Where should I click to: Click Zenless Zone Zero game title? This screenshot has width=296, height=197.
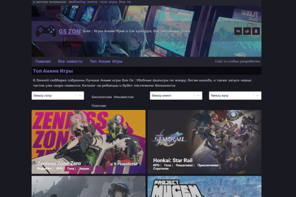pos(59,163)
